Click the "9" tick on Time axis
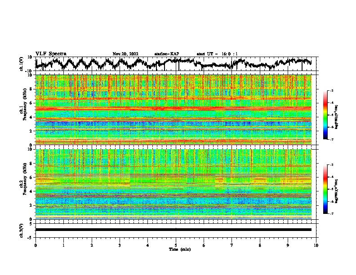 pyautogui.click(x=288, y=245)
